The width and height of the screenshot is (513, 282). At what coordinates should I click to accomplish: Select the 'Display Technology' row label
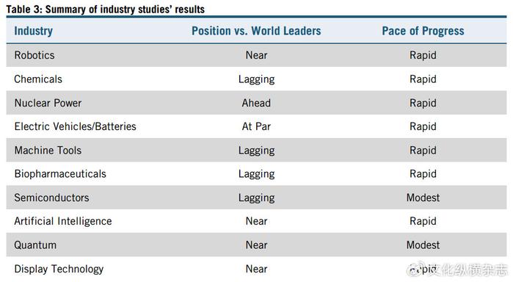coord(59,270)
